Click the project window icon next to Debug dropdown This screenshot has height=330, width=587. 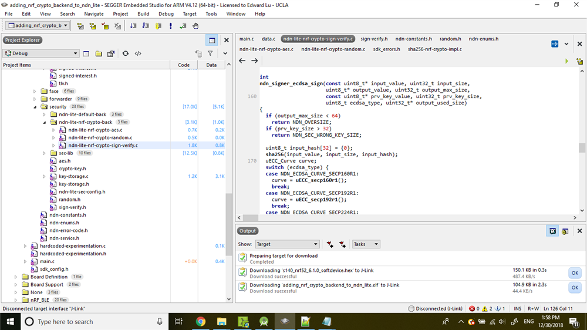(86, 53)
